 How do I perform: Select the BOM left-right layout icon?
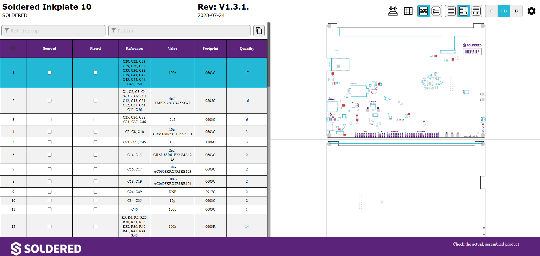coord(464,11)
